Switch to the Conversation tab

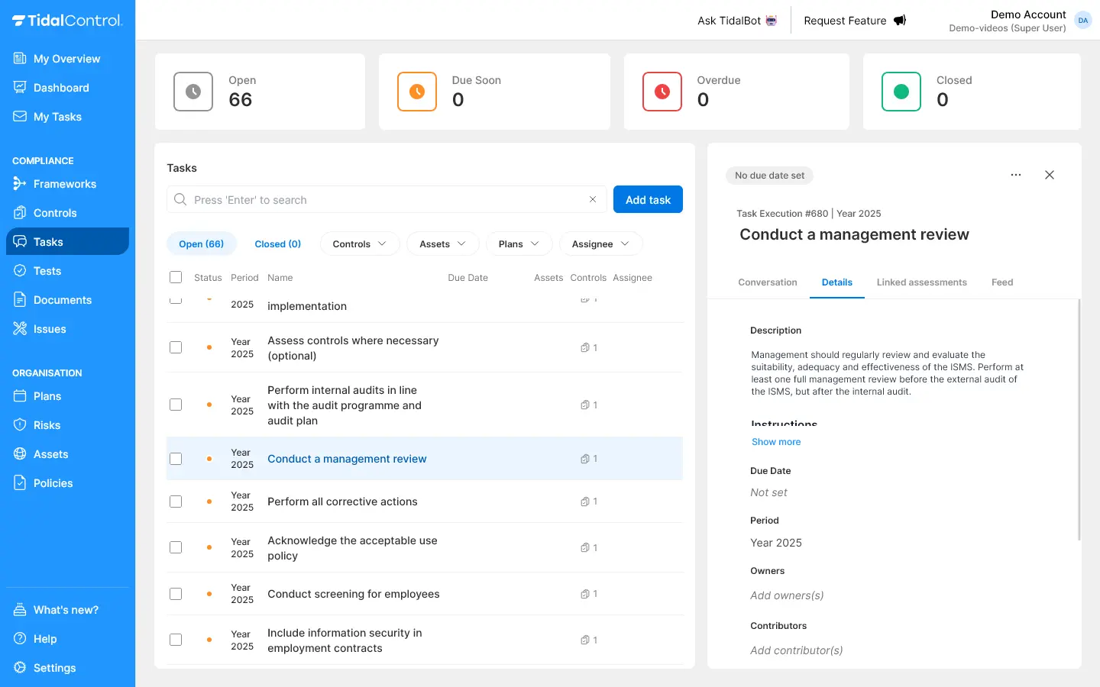[x=767, y=282]
